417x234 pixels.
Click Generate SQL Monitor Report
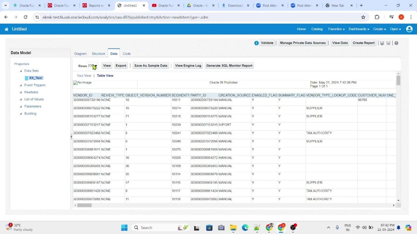[x=229, y=66]
